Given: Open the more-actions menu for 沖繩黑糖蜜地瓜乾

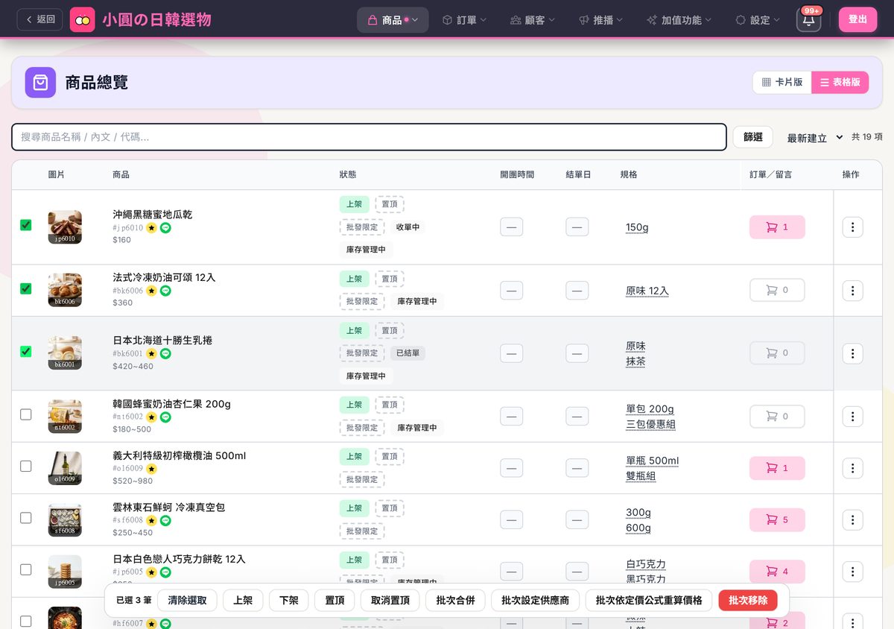Looking at the screenshot, I should tap(853, 227).
